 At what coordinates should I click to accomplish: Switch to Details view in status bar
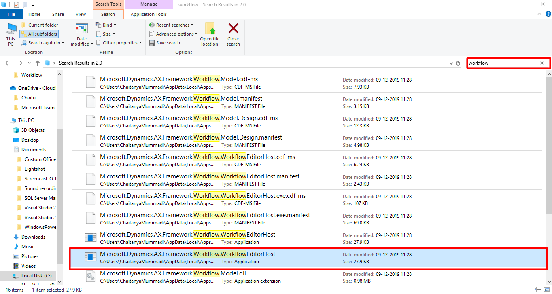tap(538, 290)
